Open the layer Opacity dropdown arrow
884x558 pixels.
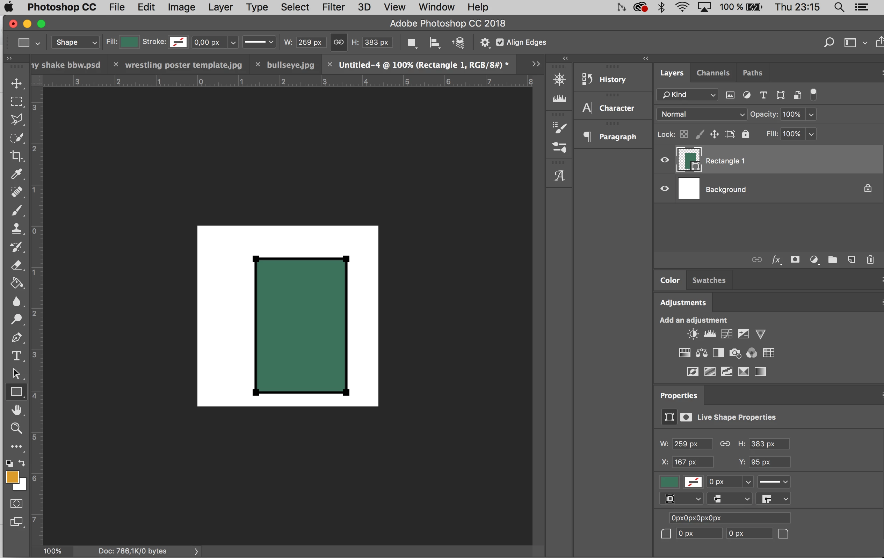point(811,115)
